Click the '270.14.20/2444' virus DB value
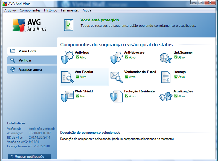 39,137
